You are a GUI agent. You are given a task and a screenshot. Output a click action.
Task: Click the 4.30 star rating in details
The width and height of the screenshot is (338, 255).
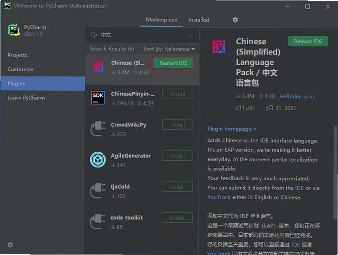click(x=267, y=96)
